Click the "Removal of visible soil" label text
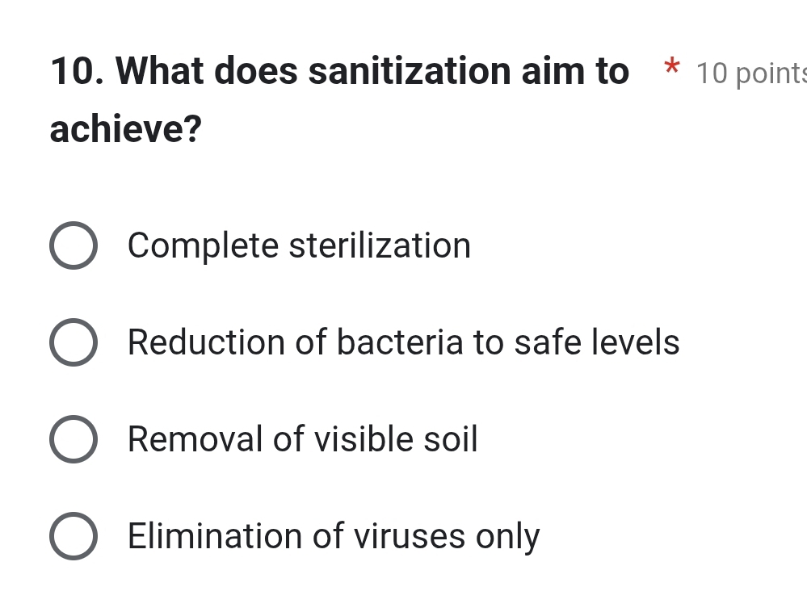The width and height of the screenshot is (807, 608). (x=303, y=438)
